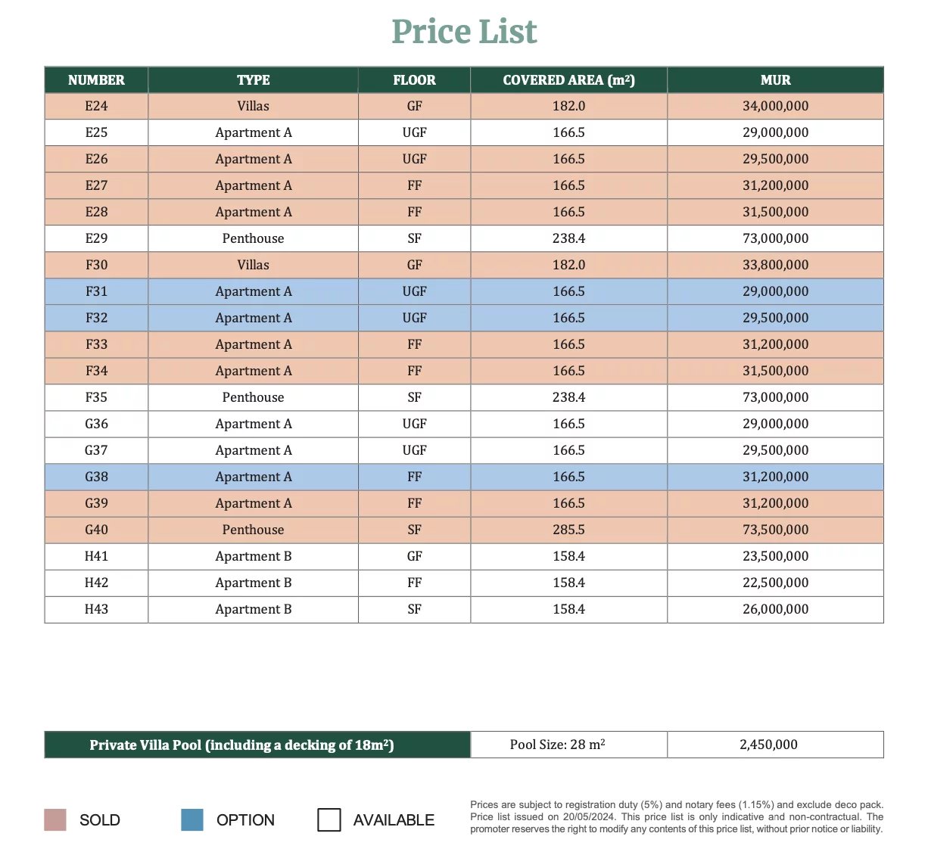Select the NUMBER column header

pos(96,80)
